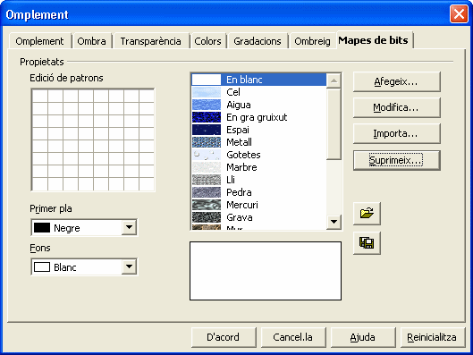
Task: Click the save bitmap list floppy icon
Action: click(x=367, y=243)
